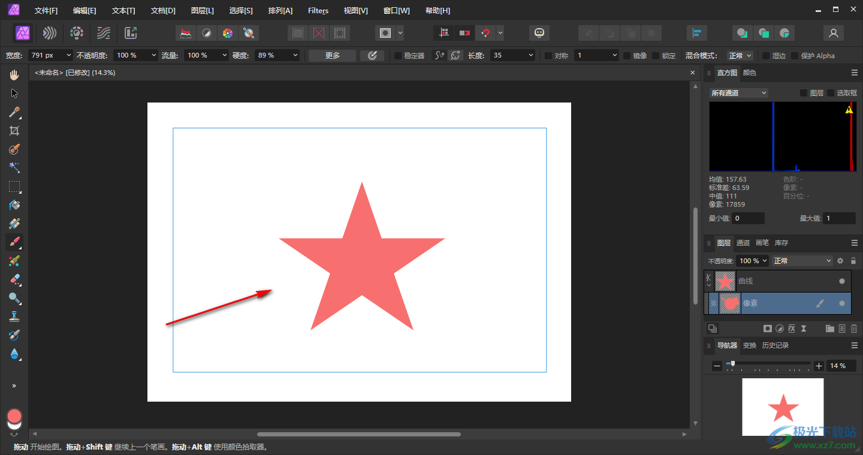Expand the 曲线 layer chevron
The height and width of the screenshot is (455, 863).
pos(709,285)
